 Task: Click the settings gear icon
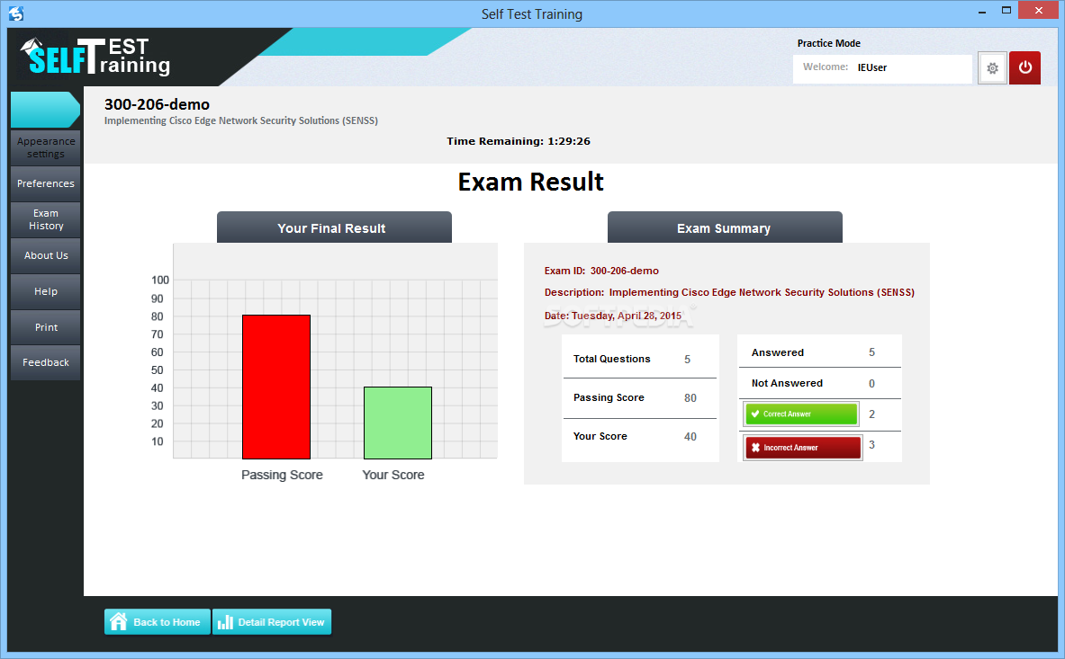click(x=992, y=67)
